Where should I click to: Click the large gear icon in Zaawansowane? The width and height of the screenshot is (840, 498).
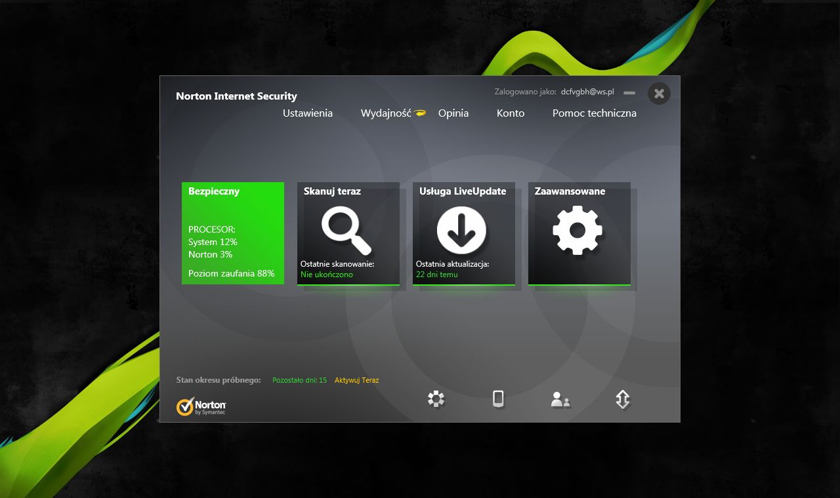click(577, 230)
